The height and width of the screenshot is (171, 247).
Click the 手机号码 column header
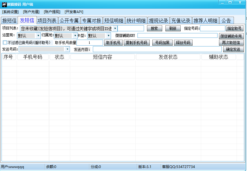[x=33, y=57]
